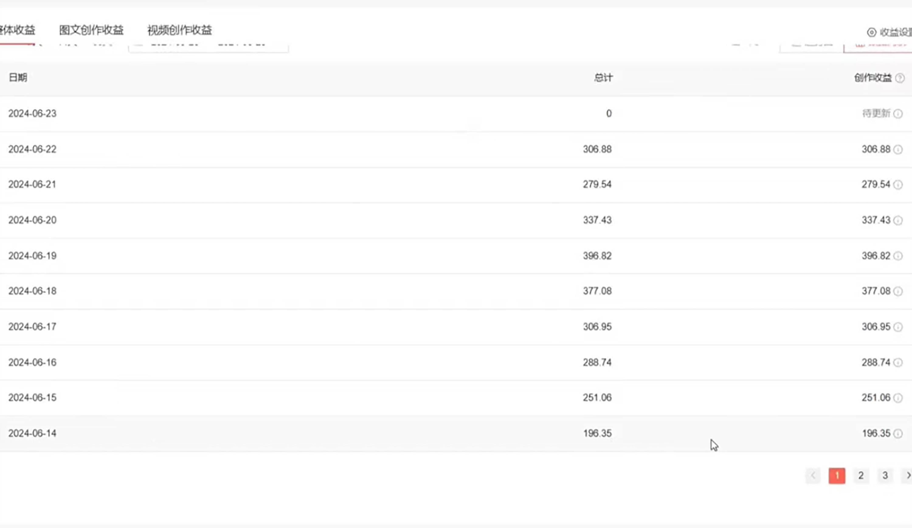Switch to 视频创作收益 tab

tap(179, 30)
